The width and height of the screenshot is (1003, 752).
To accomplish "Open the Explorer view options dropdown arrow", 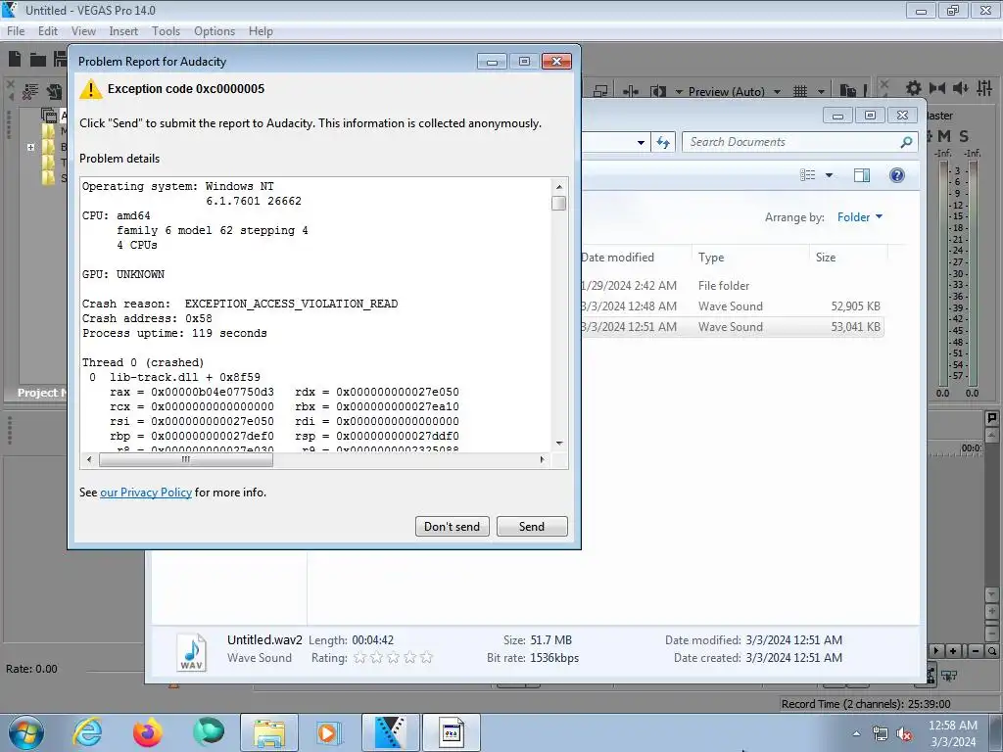I will pos(829,175).
